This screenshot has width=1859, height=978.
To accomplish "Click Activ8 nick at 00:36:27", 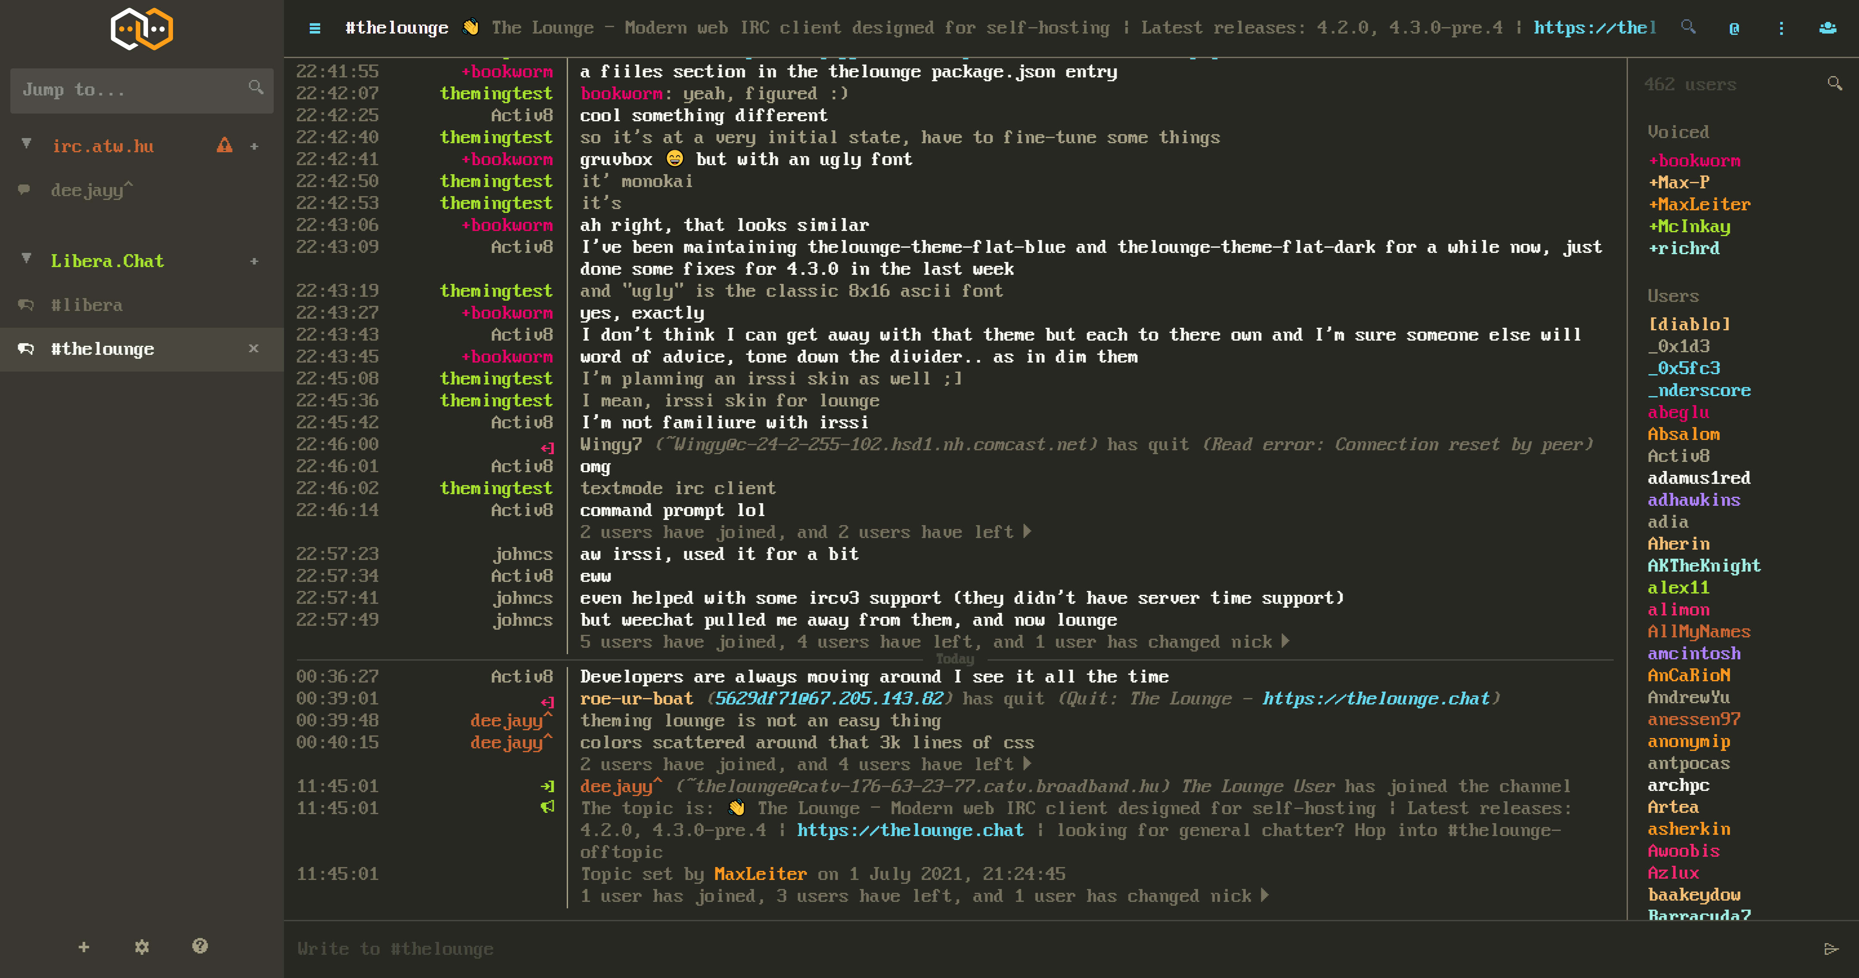I will (522, 677).
